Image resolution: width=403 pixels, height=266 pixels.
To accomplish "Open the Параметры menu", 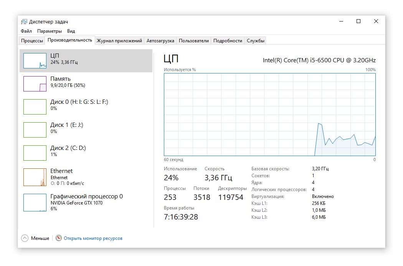I will pos(50,31).
